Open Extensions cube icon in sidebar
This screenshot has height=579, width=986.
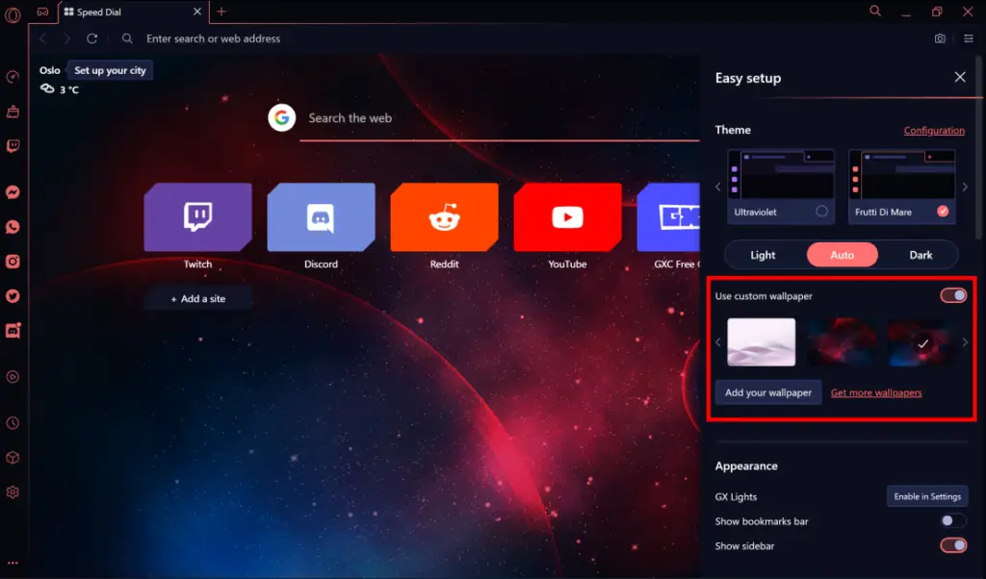tap(13, 458)
